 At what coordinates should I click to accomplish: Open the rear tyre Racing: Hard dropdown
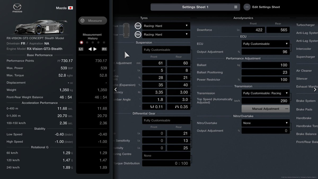coord(166,34)
